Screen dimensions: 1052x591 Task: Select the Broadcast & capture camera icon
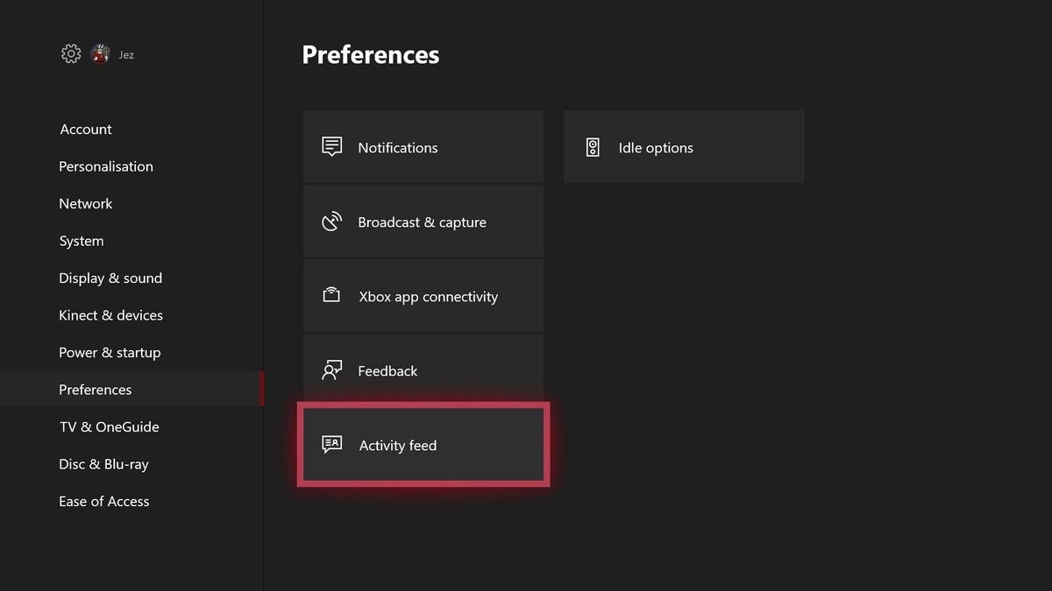tap(331, 221)
